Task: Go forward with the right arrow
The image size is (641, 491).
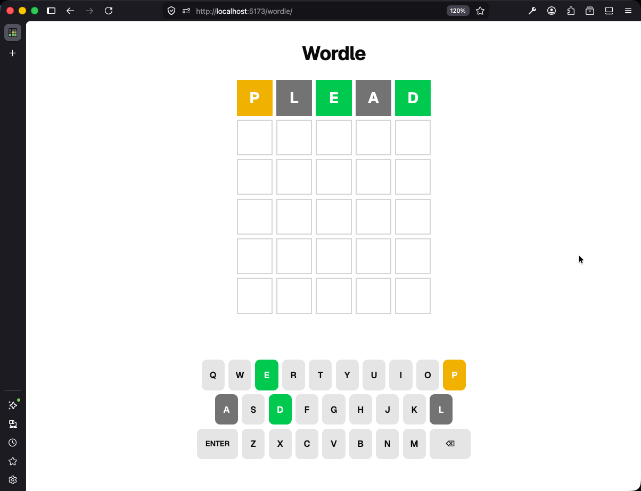Action: [x=89, y=11]
